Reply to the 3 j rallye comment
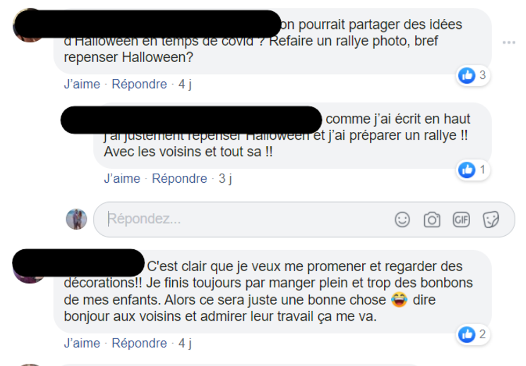526x366 pixels. pos(179,178)
